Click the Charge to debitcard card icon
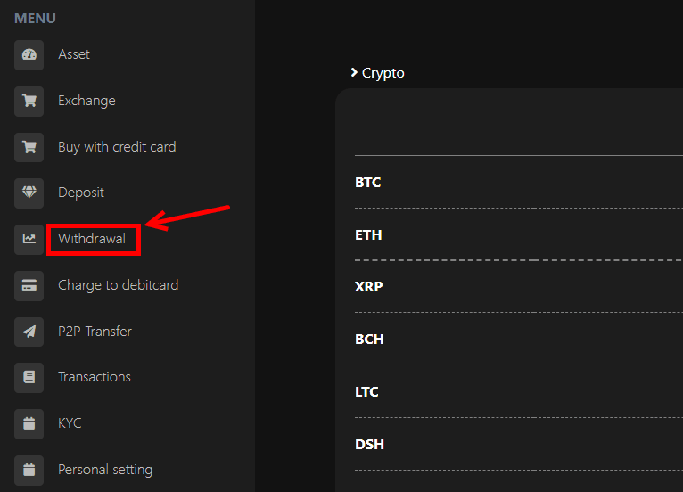Screen dimensions: 683x492 (29, 285)
